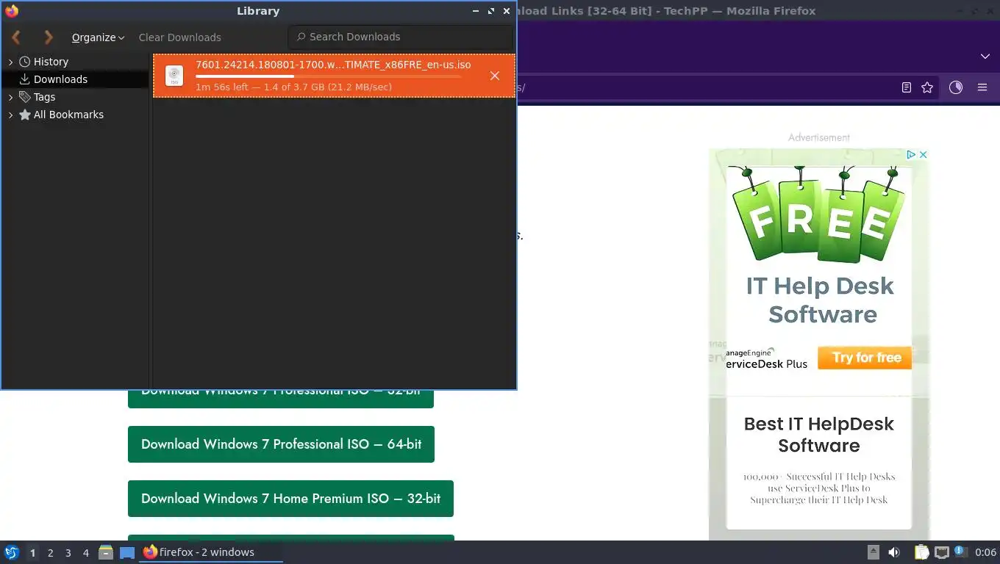The height and width of the screenshot is (564, 1000).
Task: Click the ServiceDesk Plus logo in ad
Action: [766, 358]
